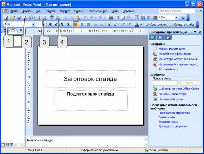Toggle Italic (К) formatting
Image resolution: width=204 pixels, height=154 pixels.
click(56, 24)
